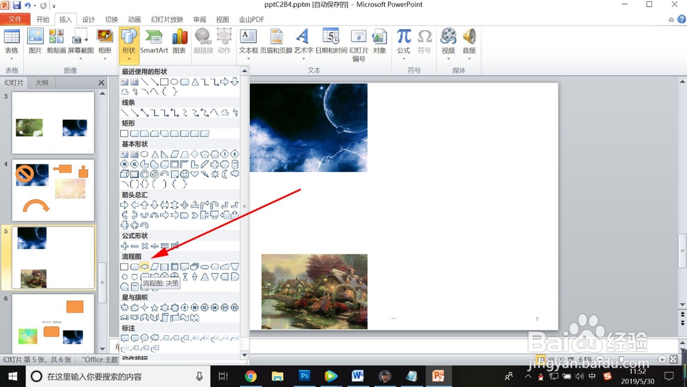687x387 pixels.
Task: Select the cloud callout shape
Action: coord(154,338)
